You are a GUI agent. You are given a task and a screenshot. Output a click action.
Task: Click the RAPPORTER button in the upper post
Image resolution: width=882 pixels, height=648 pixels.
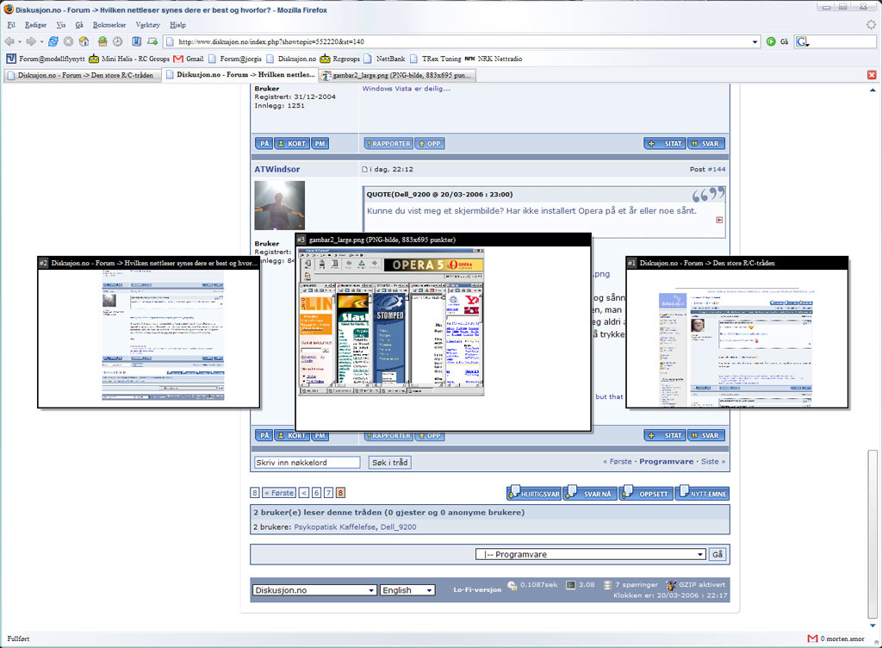tap(388, 143)
